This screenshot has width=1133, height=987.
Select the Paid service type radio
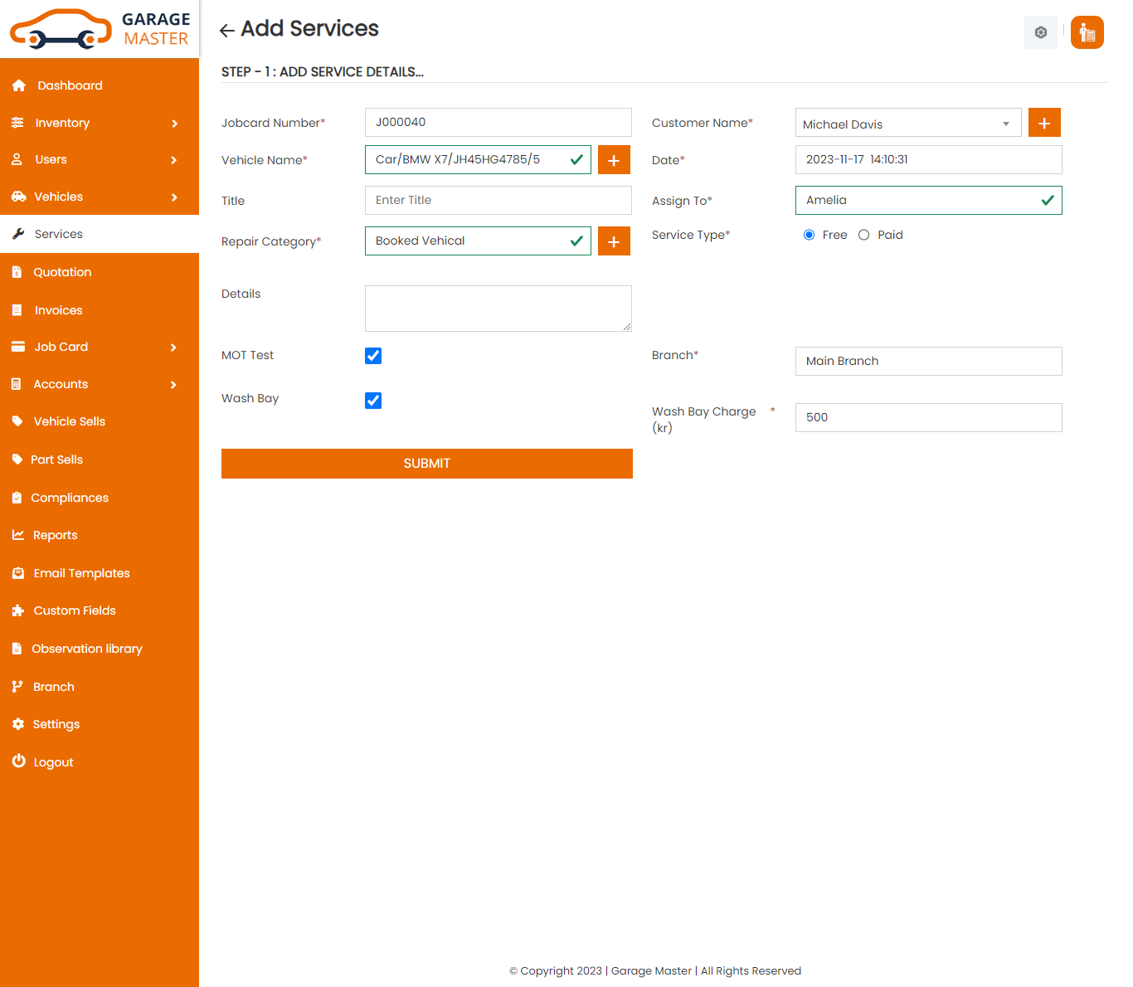[x=863, y=235]
